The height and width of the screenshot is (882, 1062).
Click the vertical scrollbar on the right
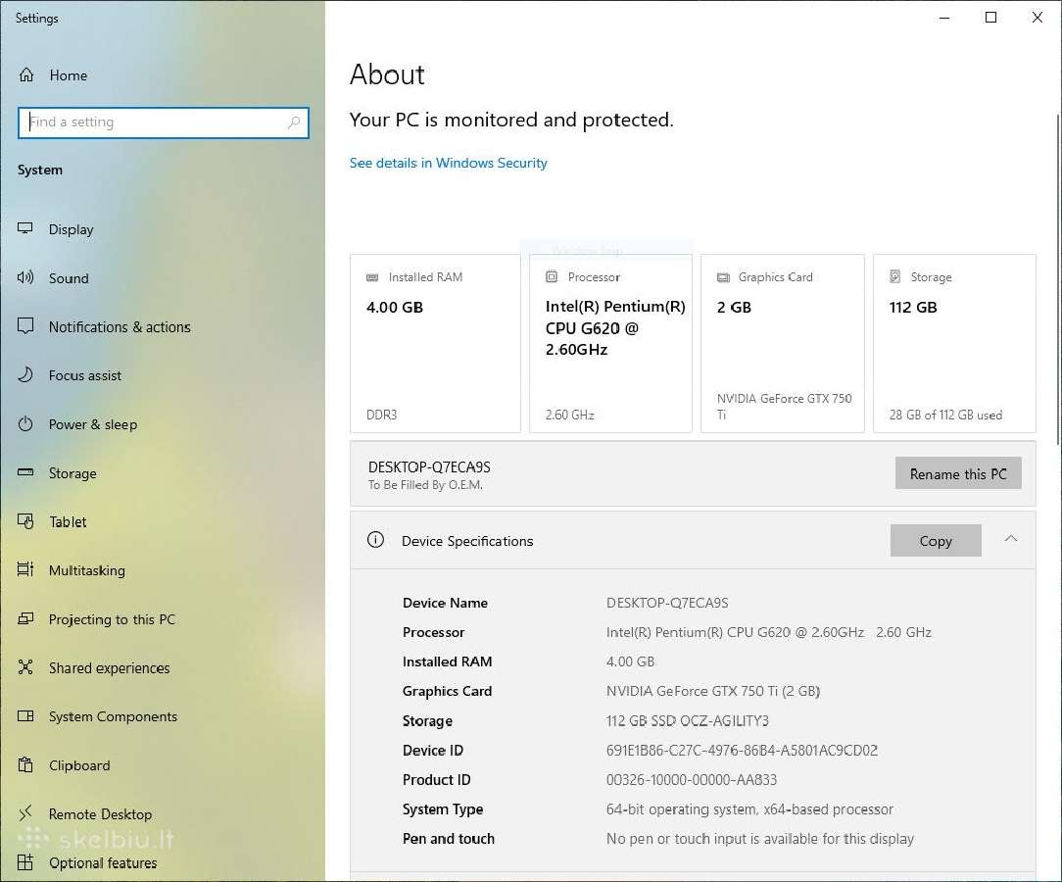coord(1057,279)
